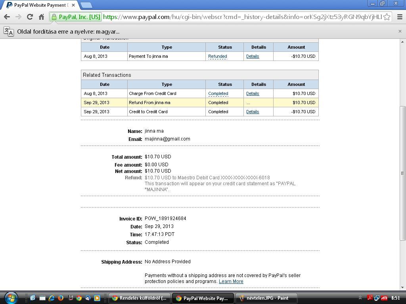Click the email majinna@gmail.com
This screenshot has width=406, height=304.
point(167,139)
